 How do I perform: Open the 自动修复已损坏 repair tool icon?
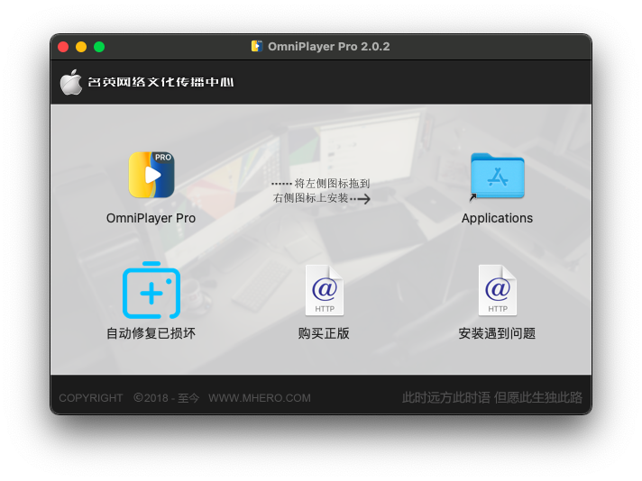pos(151,290)
